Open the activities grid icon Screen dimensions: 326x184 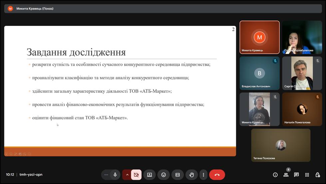click(307, 175)
